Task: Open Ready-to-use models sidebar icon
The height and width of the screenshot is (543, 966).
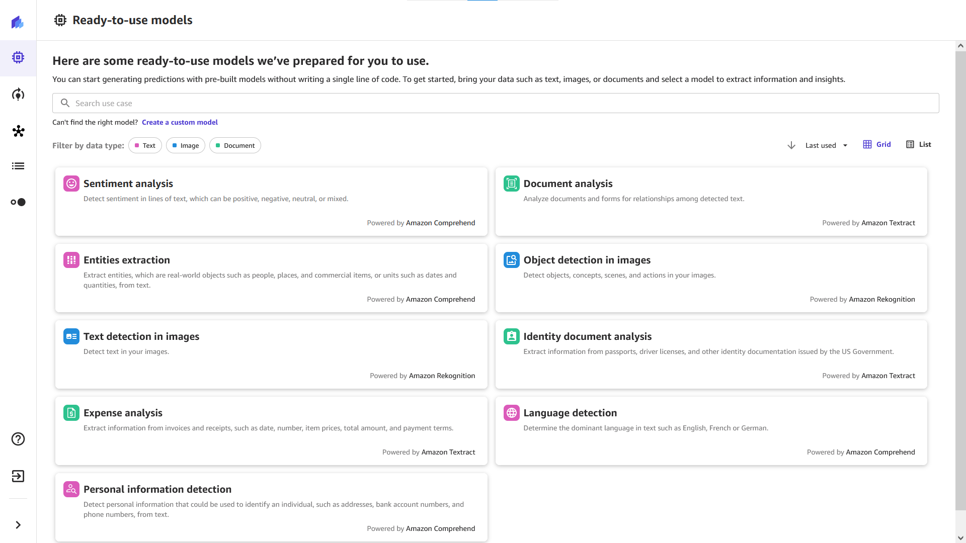Action: point(18,58)
